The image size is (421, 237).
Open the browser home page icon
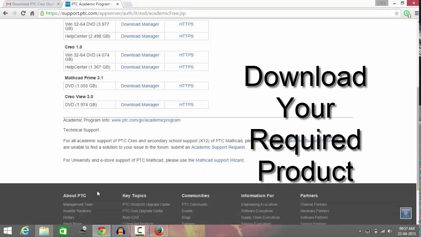coord(32,13)
